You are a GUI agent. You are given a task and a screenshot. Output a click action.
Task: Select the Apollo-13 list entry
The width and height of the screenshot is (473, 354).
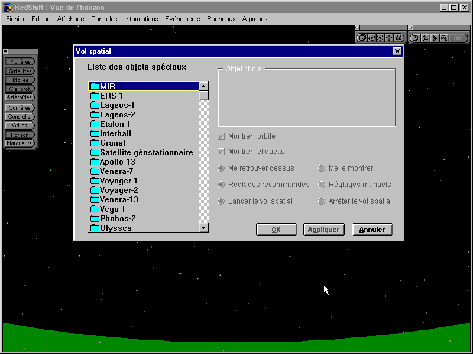pyautogui.click(x=144, y=162)
